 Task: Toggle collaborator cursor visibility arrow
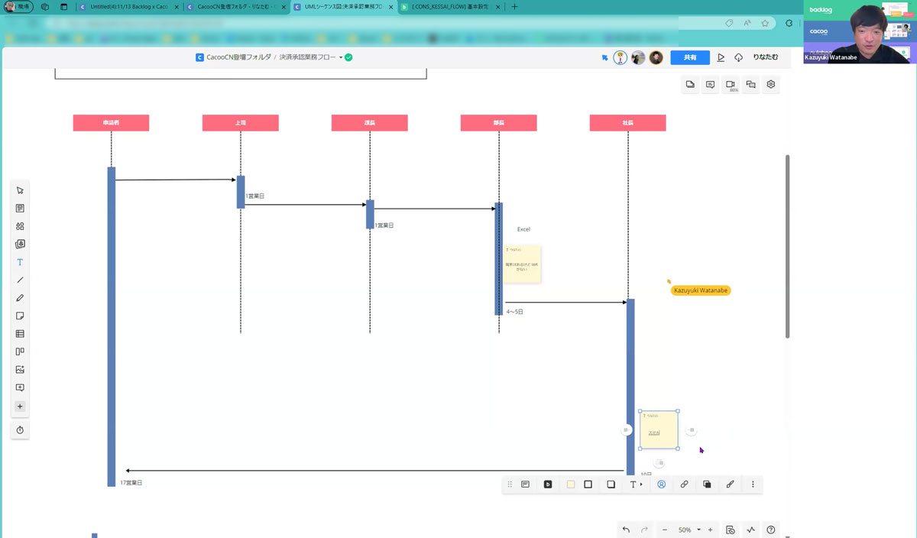(x=604, y=57)
